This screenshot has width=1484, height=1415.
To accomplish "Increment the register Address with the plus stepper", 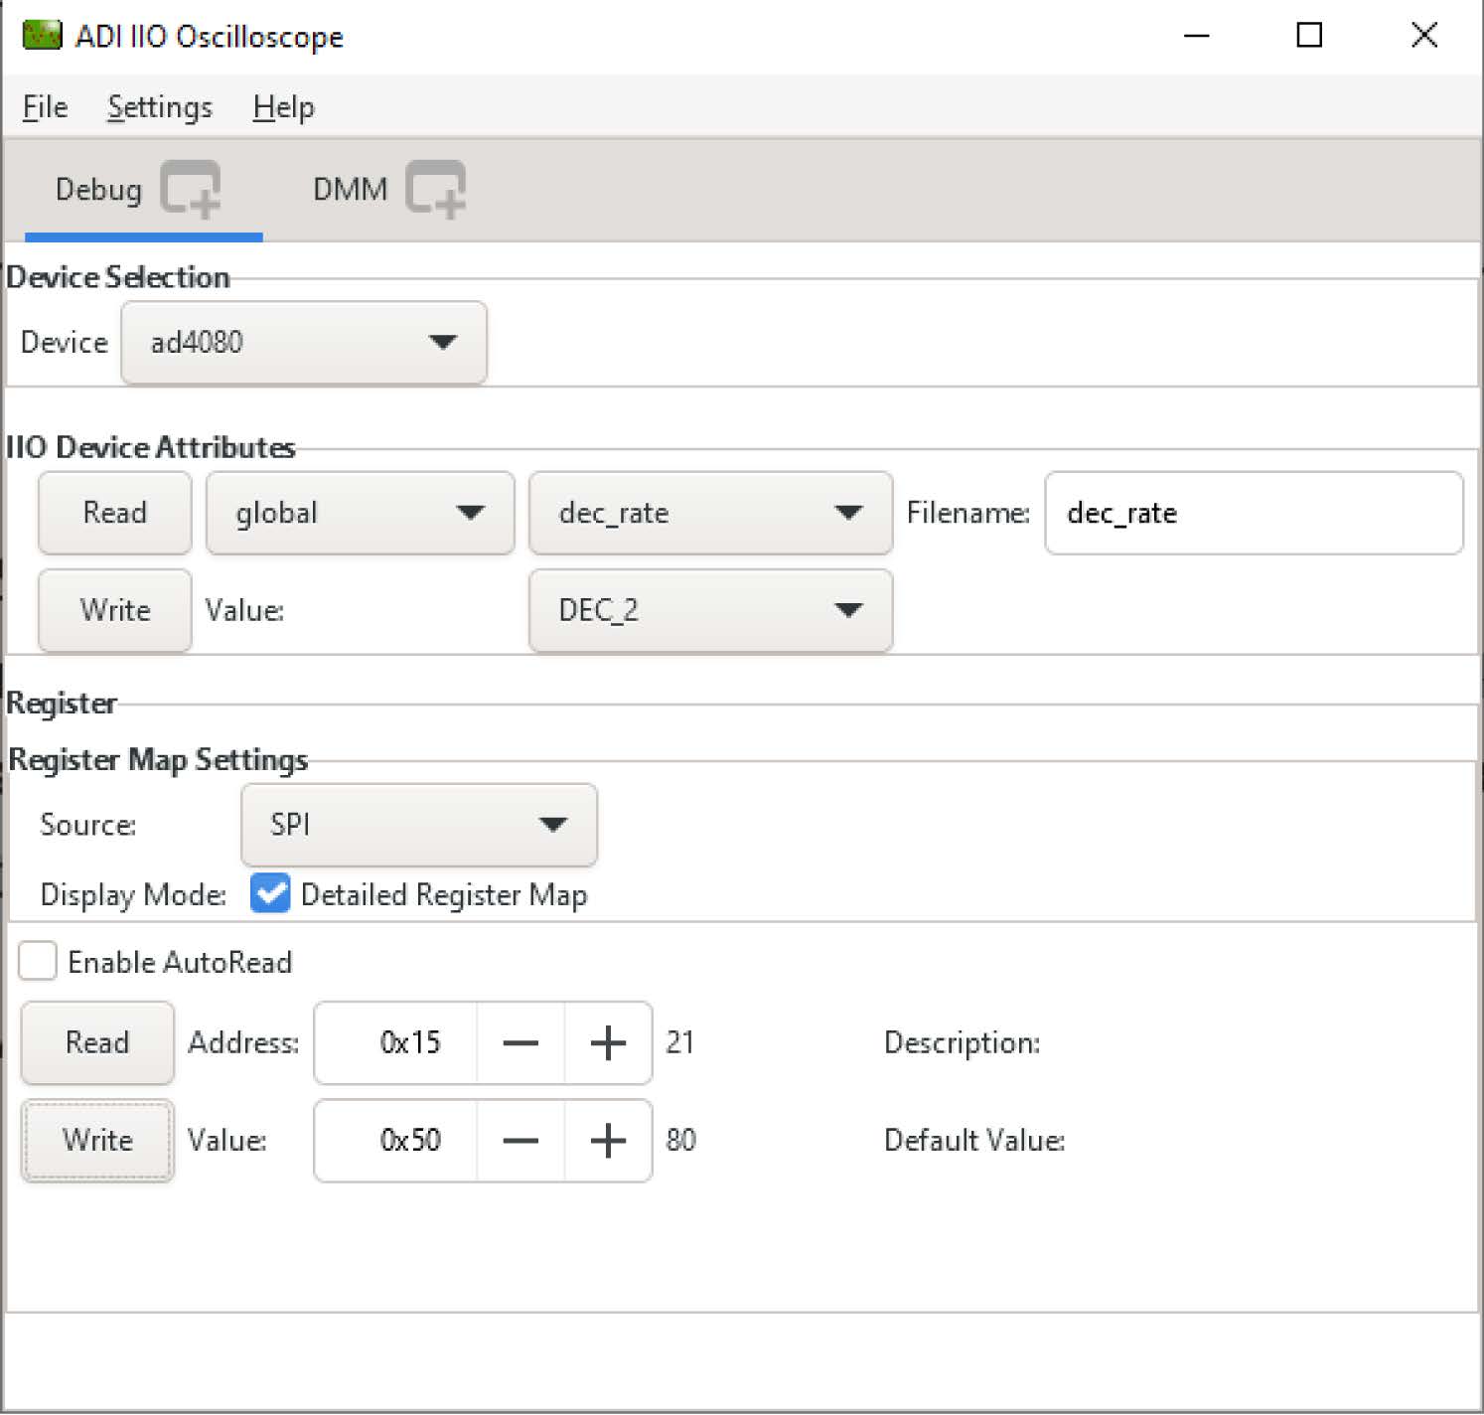I will click(x=608, y=1042).
